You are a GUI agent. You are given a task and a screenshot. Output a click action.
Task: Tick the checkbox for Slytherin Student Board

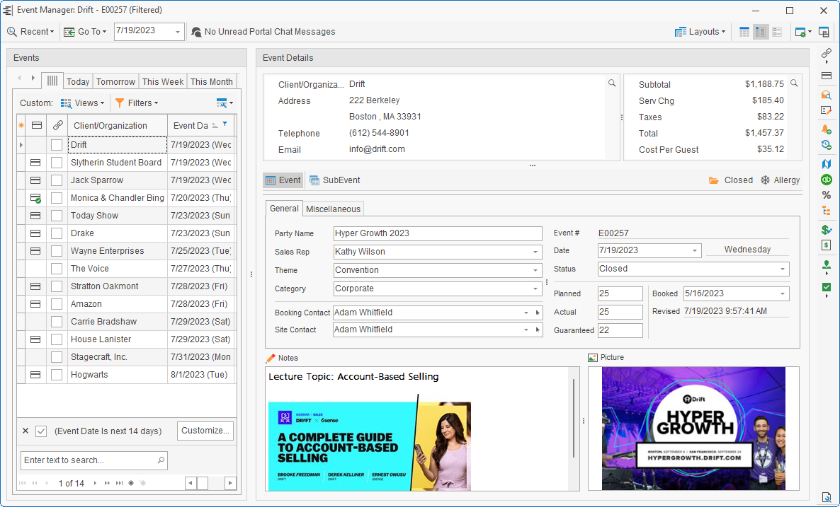[57, 163]
